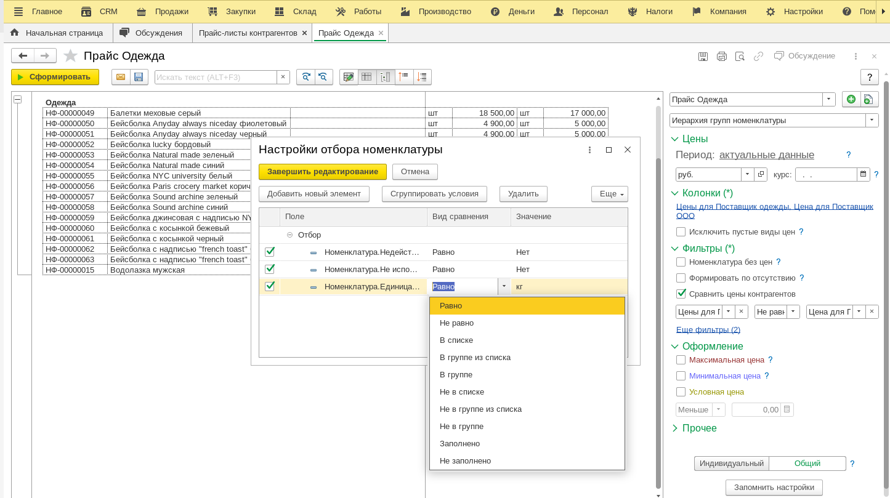Open the 'Еще фильтры (2)' link
The height and width of the screenshot is (498, 890).
coord(708,329)
